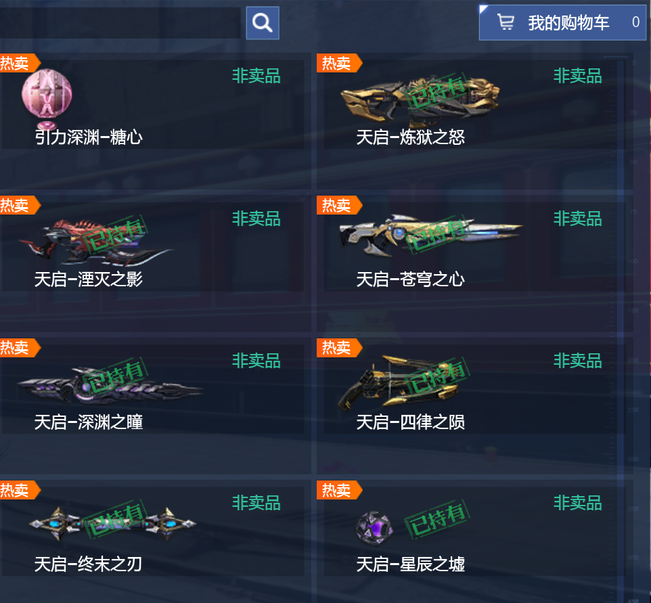Click the 热卖 tag on 天启-四律之陨

point(339,348)
